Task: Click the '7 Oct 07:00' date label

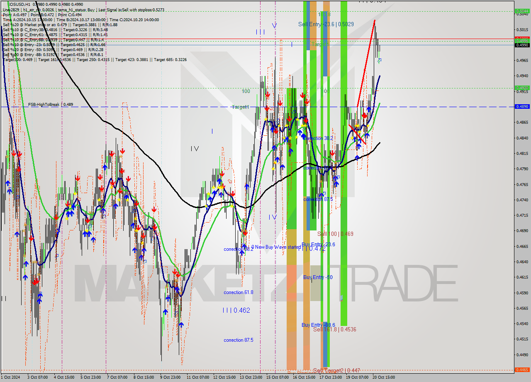Action: [117, 377]
